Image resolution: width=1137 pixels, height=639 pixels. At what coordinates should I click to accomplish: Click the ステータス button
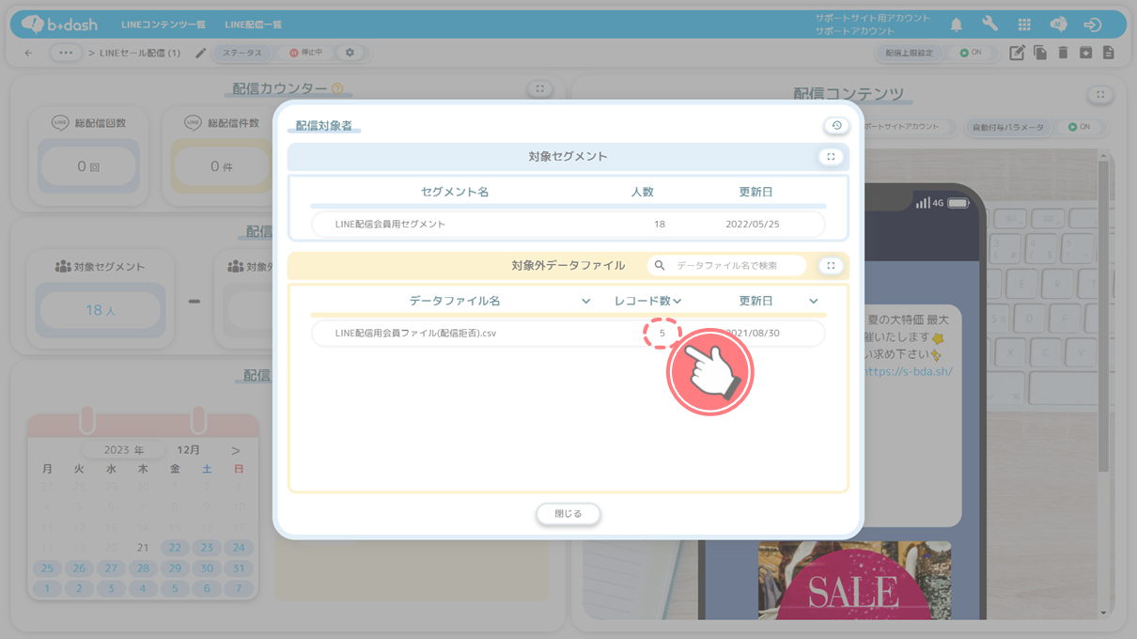pos(242,53)
